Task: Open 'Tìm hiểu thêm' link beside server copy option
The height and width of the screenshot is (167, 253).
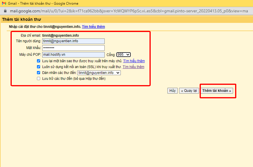Action: 134,61
